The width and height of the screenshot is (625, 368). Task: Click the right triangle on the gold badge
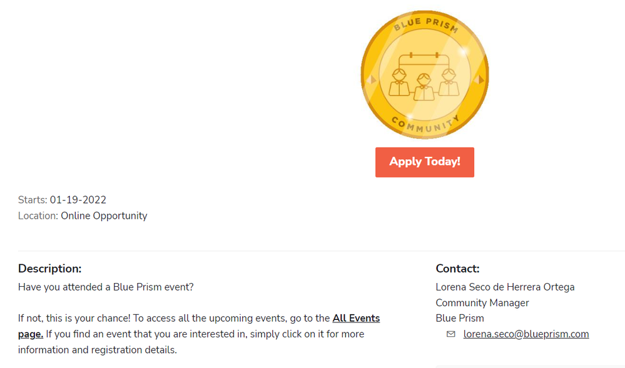pos(479,79)
